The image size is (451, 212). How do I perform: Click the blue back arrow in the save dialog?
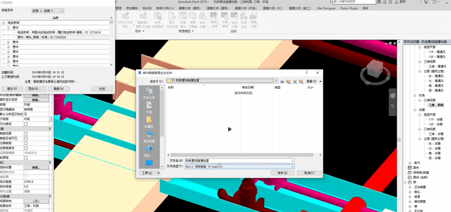282,82
